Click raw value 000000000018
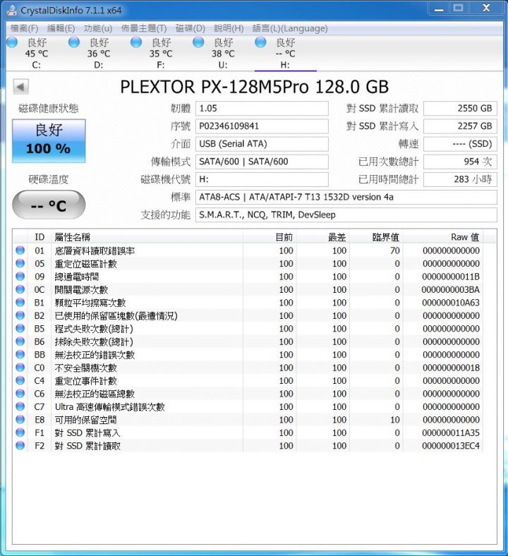Viewport: 508px width, 556px height. 451,368
